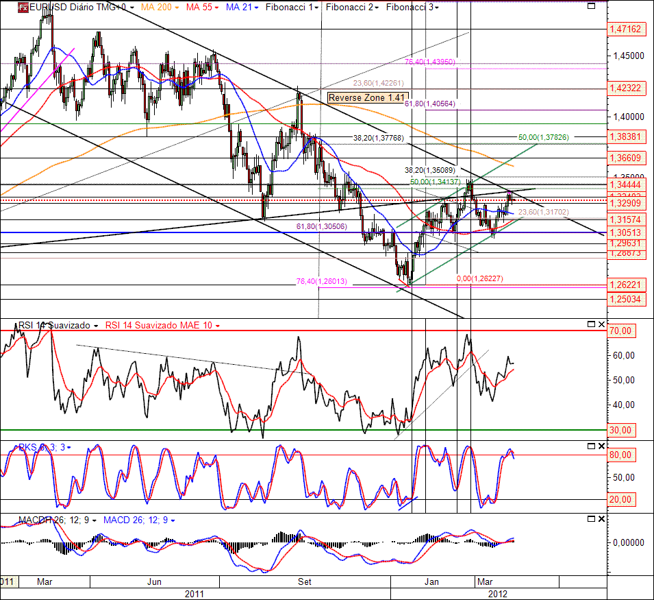Click the 1,31574 price level tag
Screen dimensions: 654x600
(625, 219)
